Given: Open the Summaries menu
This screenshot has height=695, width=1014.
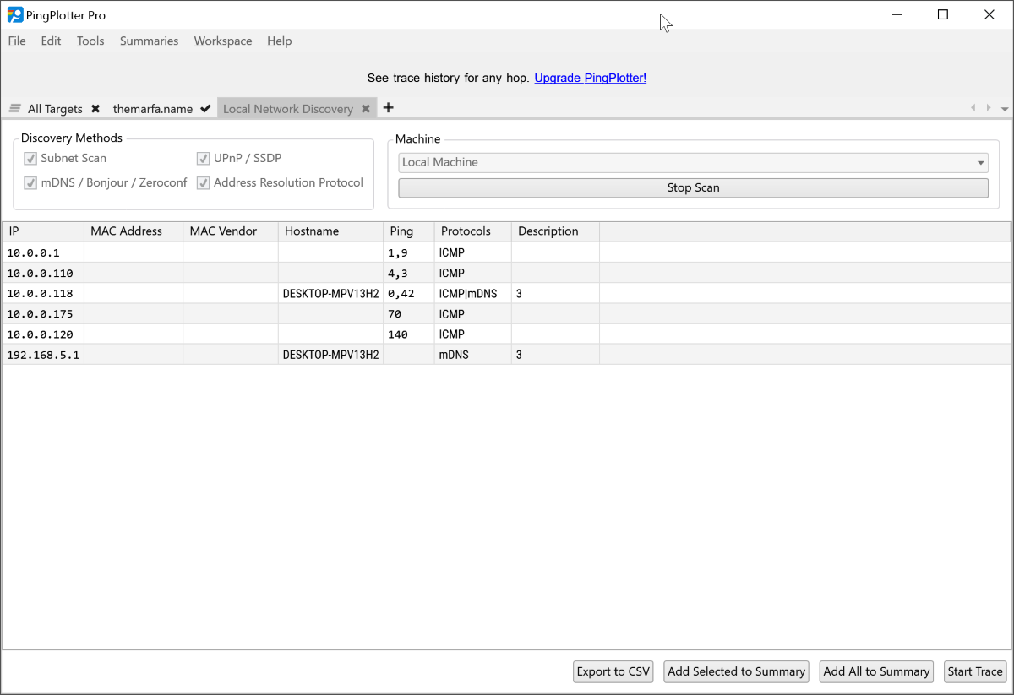Looking at the screenshot, I should [149, 41].
